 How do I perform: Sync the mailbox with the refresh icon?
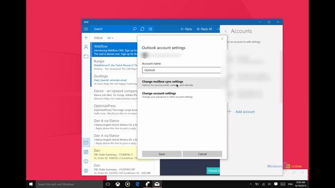(142, 29)
